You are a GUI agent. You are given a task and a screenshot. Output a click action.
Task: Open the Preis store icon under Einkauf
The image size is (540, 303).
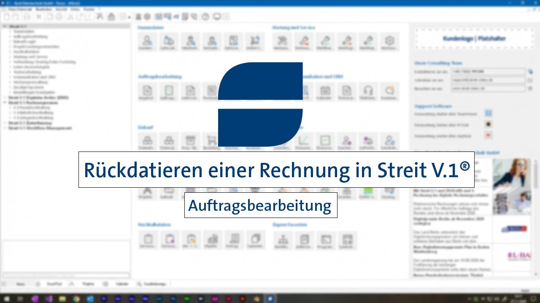[x=190, y=142]
